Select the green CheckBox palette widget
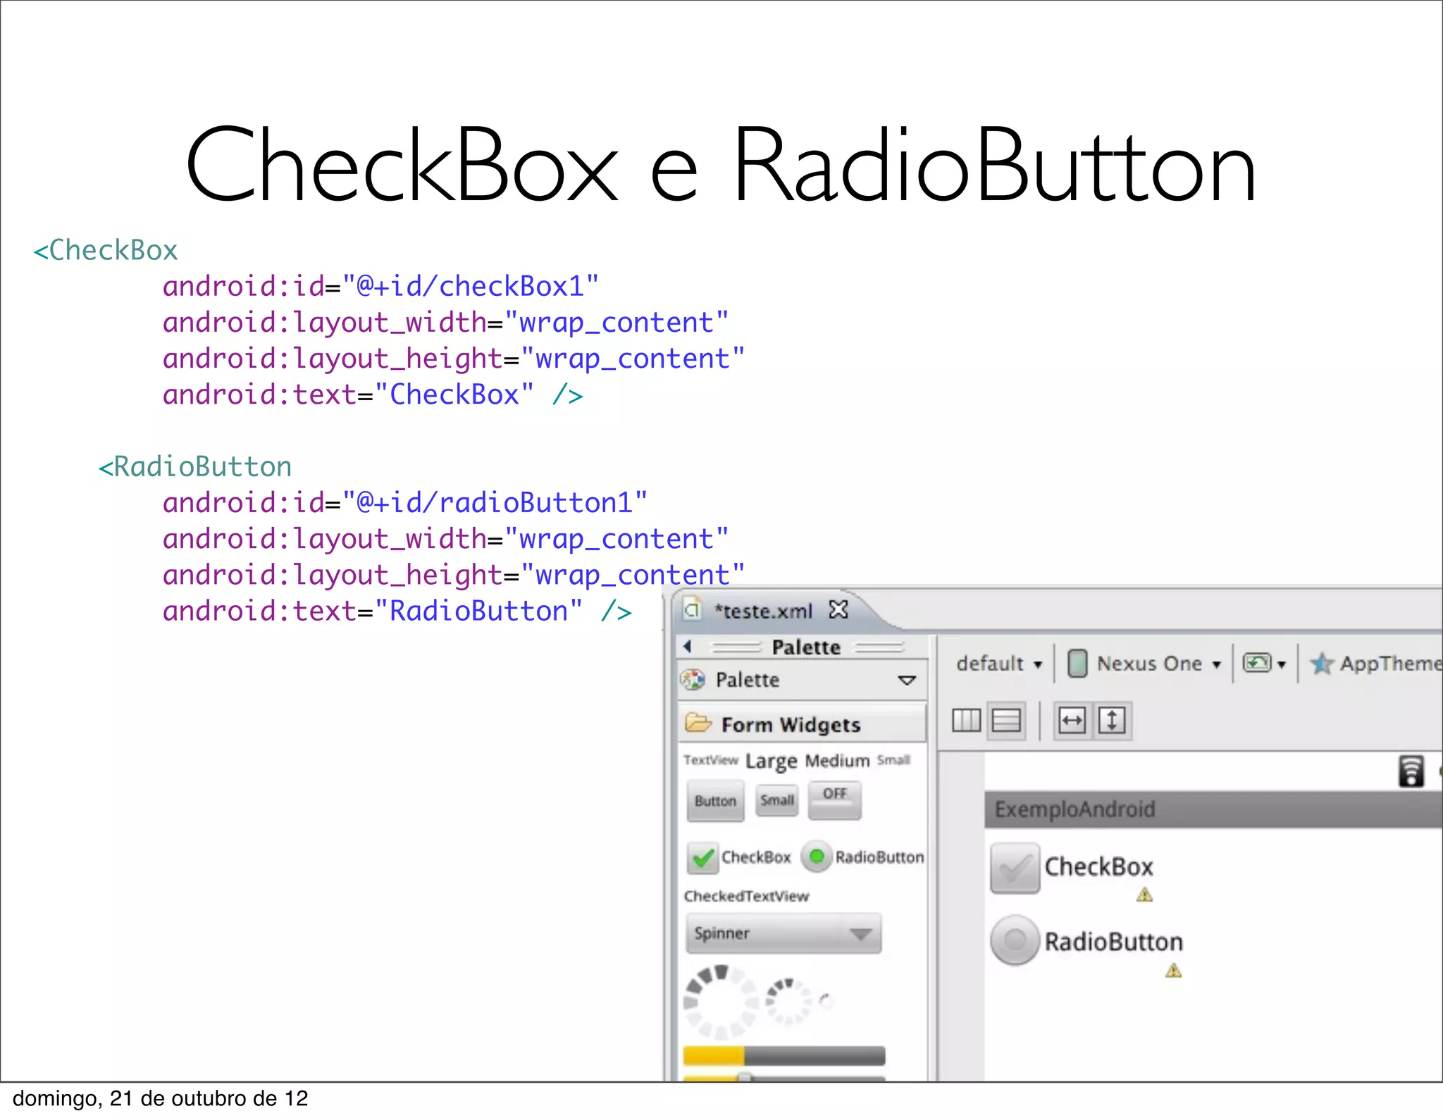This screenshot has height=1118, width=1443. tap(739, 857)
